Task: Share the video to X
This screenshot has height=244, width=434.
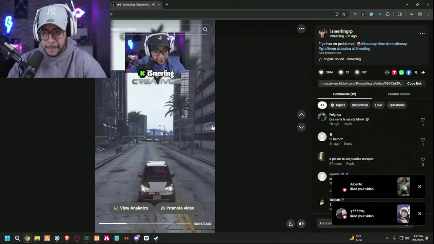Action: 416,72
